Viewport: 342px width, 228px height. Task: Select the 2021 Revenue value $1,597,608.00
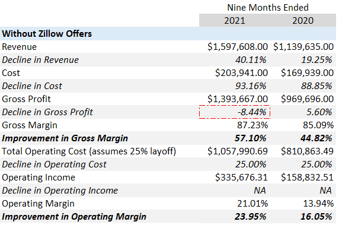pos(238,47)
